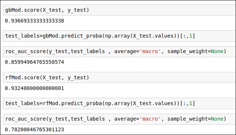Select the gbMod accuracy output 0.9366933333333338
Image resolution: width=236 pixels, height=135 pixels.
[34, 21]
